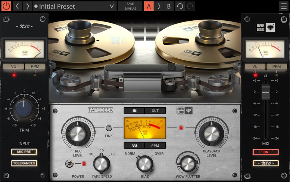Set the tape desk meter to VU
The height and width of the screenshot is (182, 290).
tap(134, 146)
